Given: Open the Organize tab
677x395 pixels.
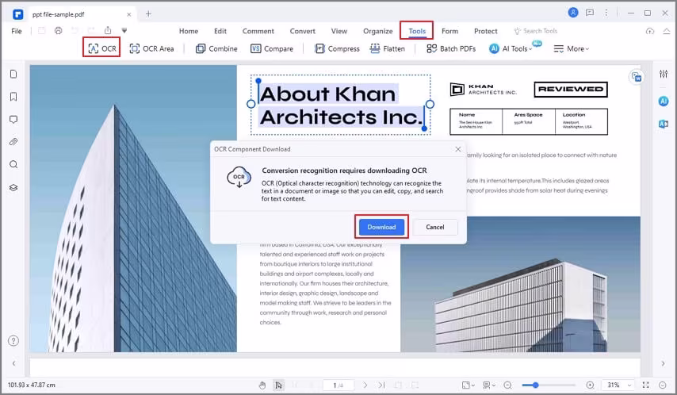Looking at the screenshot, I should tap(378, 31).
